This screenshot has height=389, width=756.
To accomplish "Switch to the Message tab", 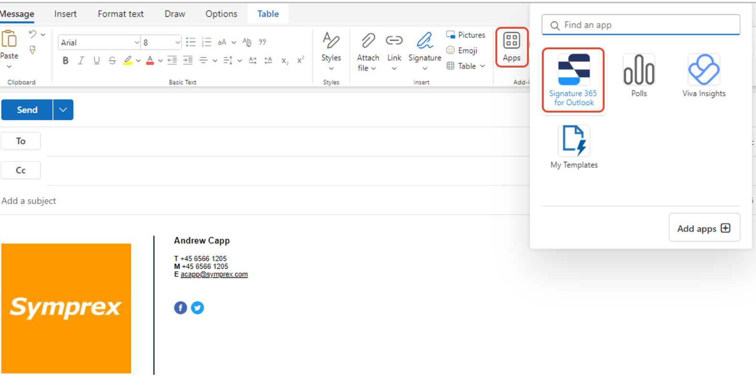I will point(17,14).
